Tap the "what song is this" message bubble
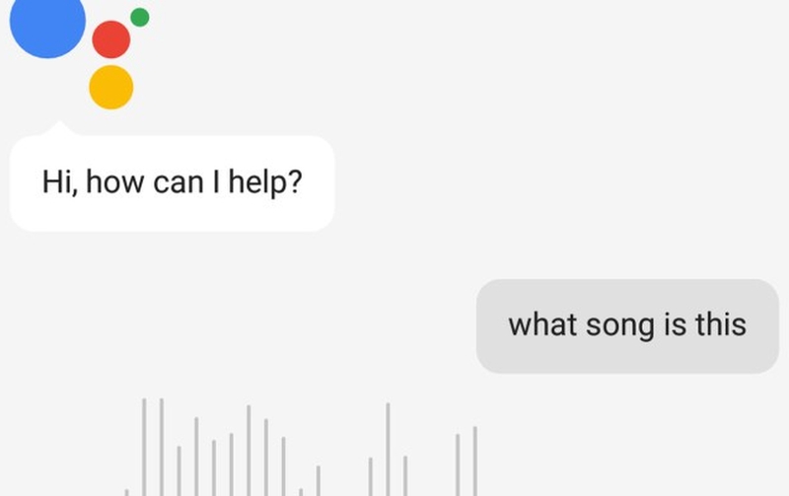Image resolution: width=789 pixels, height=496 pixels. (x=627, y=325)
